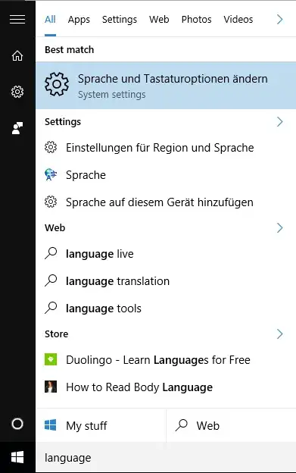Click the Store section heading
Screen dimensions: 296x473
pyautogui.click(x=56, y=334)
